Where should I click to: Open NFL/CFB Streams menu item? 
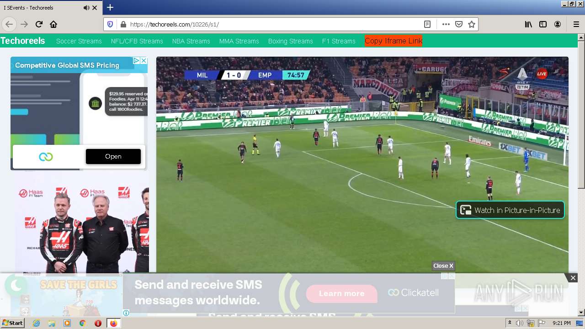137,41
